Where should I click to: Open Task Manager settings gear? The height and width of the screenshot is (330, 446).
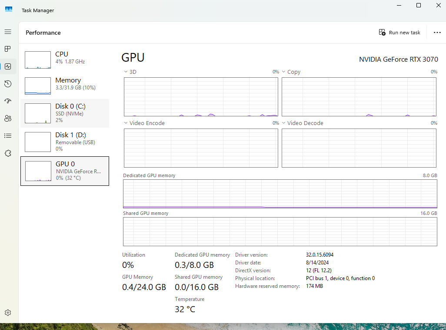tap(7, 313)
